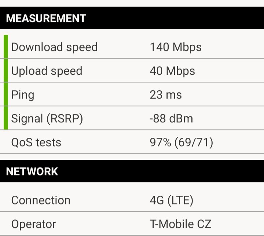The width and height of the screenshot is (264, 236).
Task: Open the Signal (RSRP) row label
Action: pos(47,118)
